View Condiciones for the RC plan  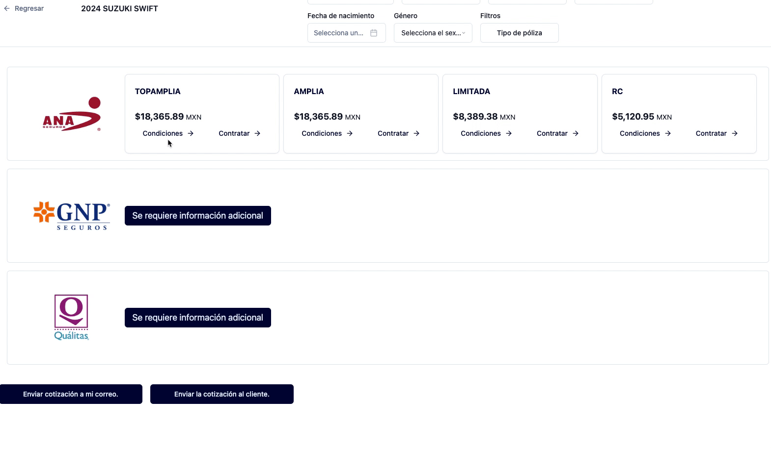click(x=645, y=133)
